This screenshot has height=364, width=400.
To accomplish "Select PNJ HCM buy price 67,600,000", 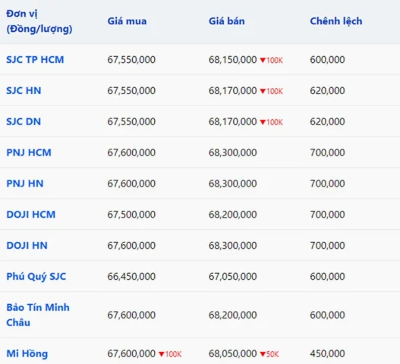I will 131,152.
